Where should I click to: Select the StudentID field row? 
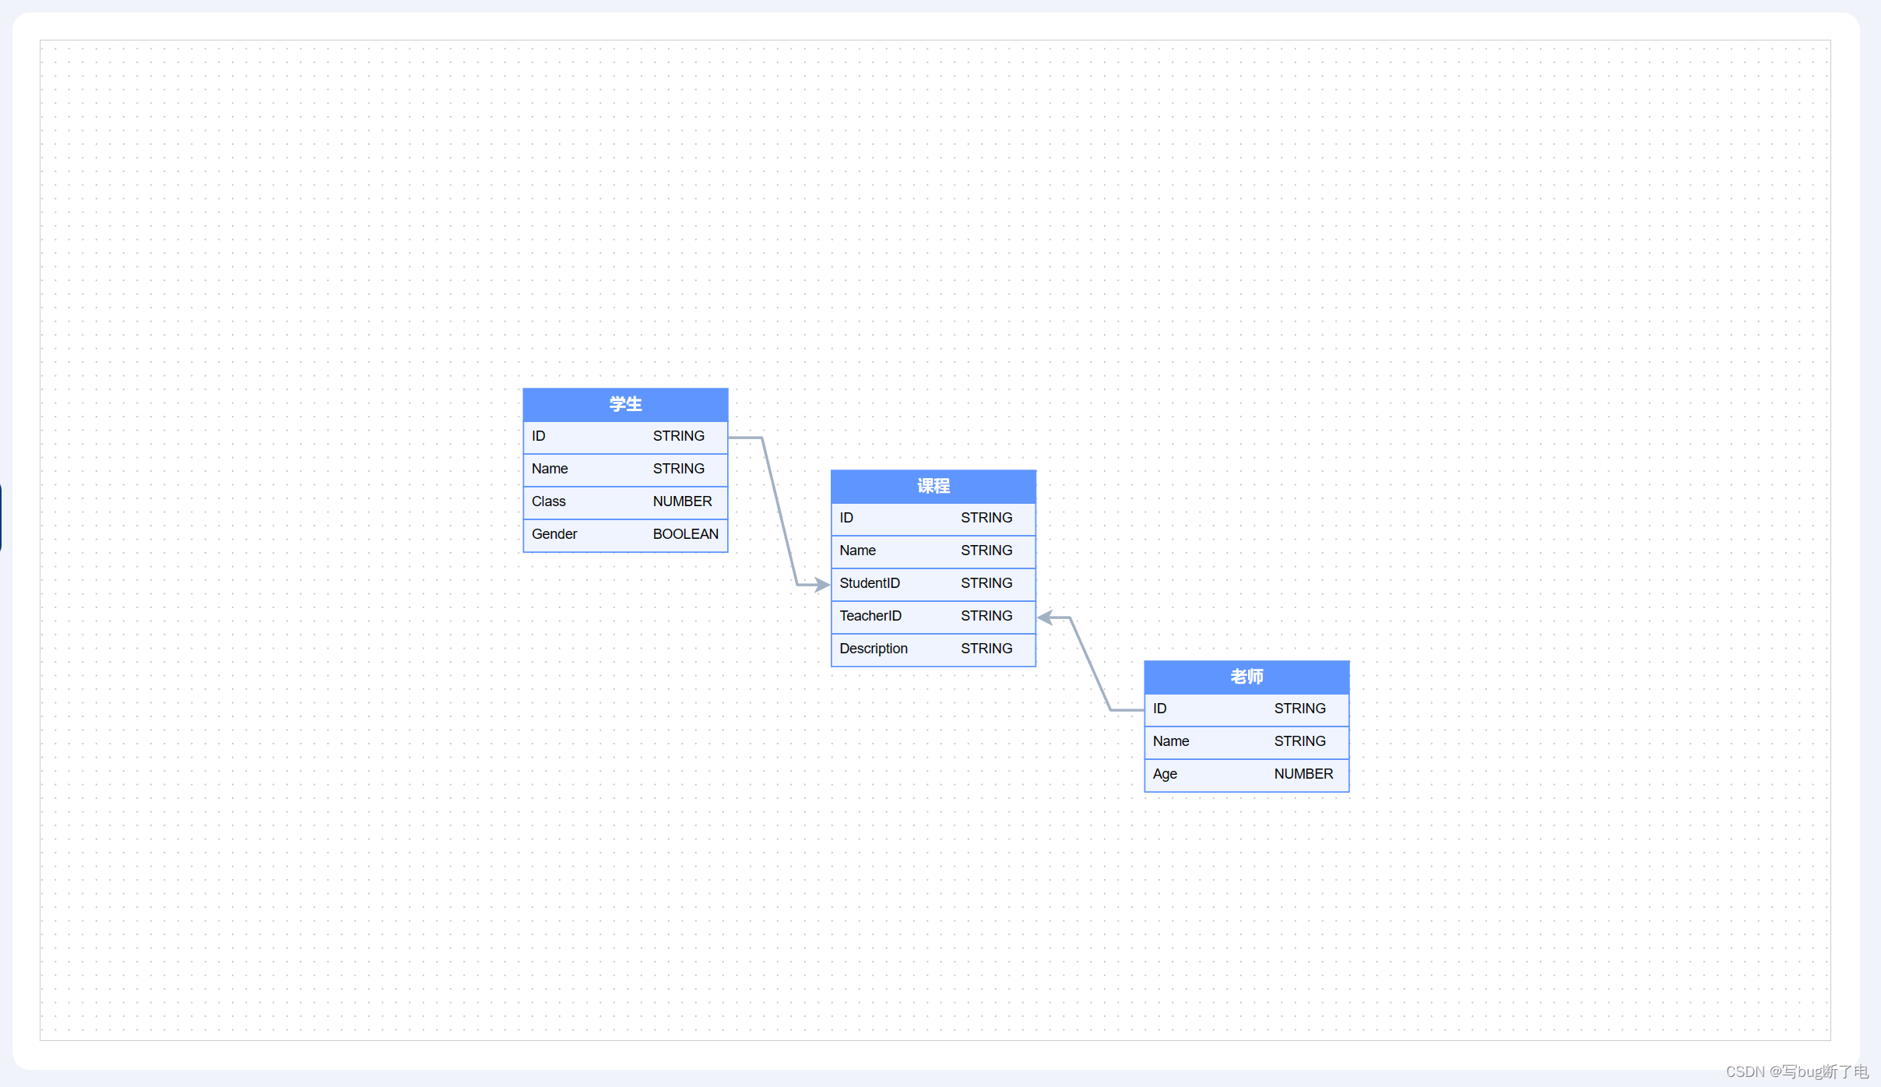pos(933,584)
